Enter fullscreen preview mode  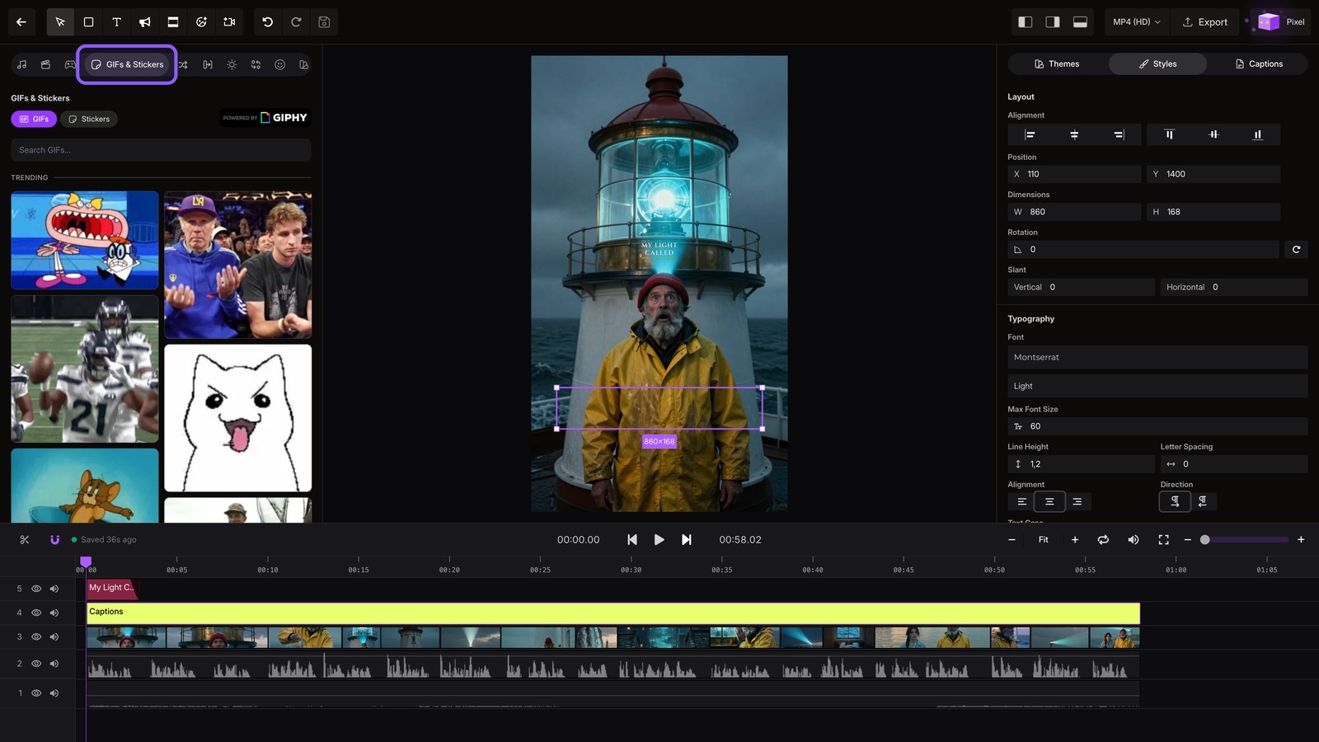(1163, 540)
